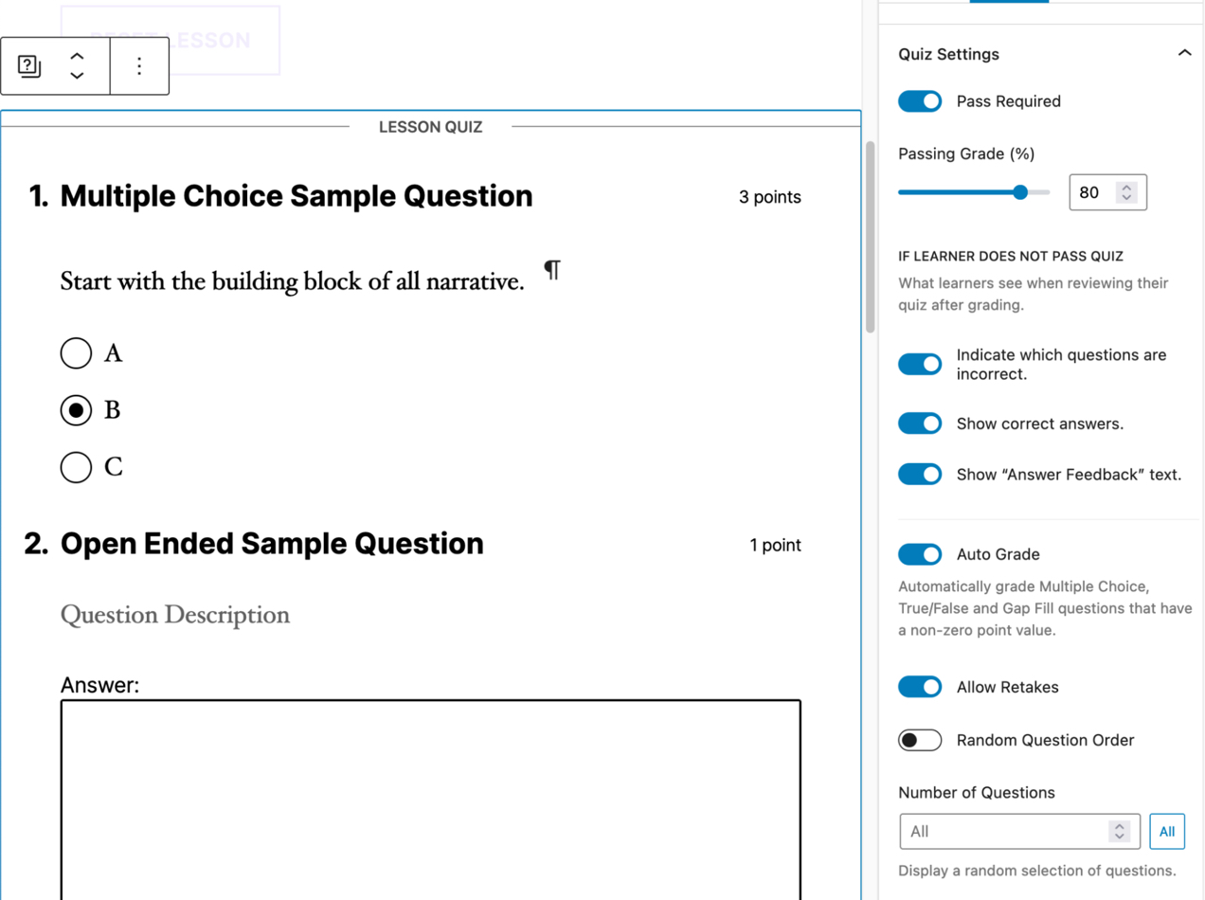
Task: Click the paragraph pilcrow icon
Action: pyautogui.click(x=552, y=271)
